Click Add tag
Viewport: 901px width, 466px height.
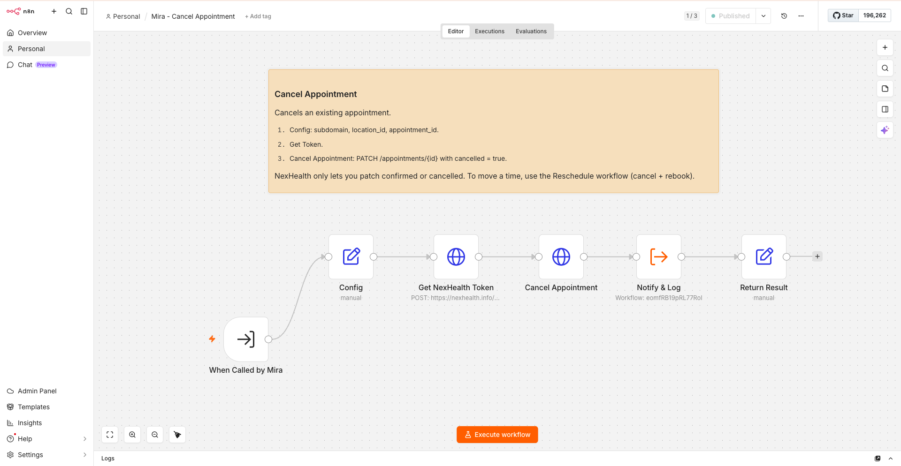coord(258,16)
